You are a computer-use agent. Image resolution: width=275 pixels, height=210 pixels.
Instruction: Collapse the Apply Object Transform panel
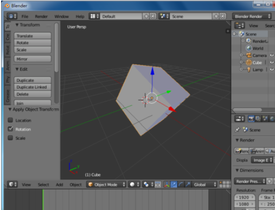coord(10,109)
